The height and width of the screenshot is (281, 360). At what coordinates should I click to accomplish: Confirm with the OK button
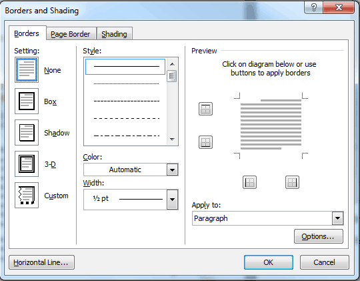tap(269, 262)
